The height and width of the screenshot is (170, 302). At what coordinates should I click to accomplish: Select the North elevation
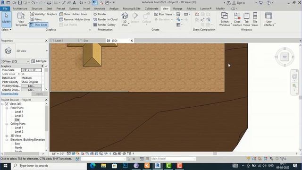[x=18, y=148]
